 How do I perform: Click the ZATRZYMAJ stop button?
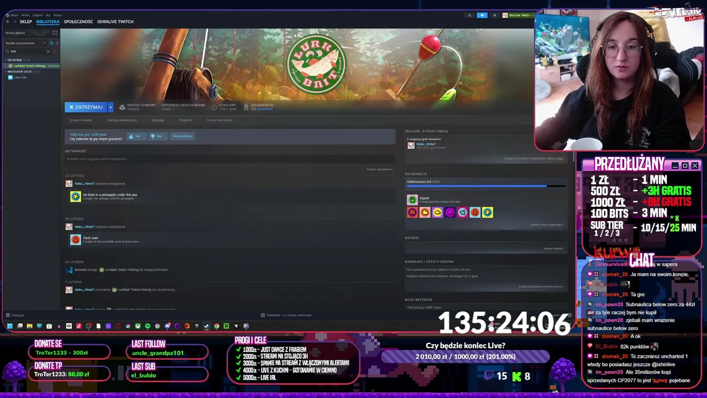(x=86, y=107)
